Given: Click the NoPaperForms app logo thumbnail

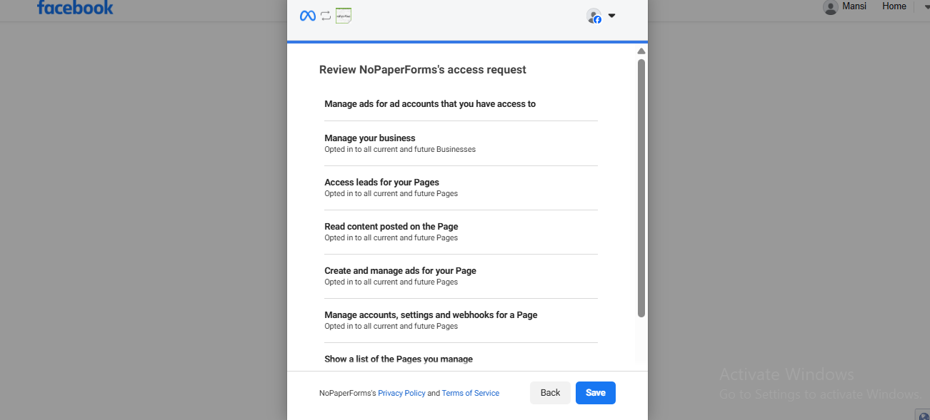Looking at the screenshot, I should (x=344, y=16).
